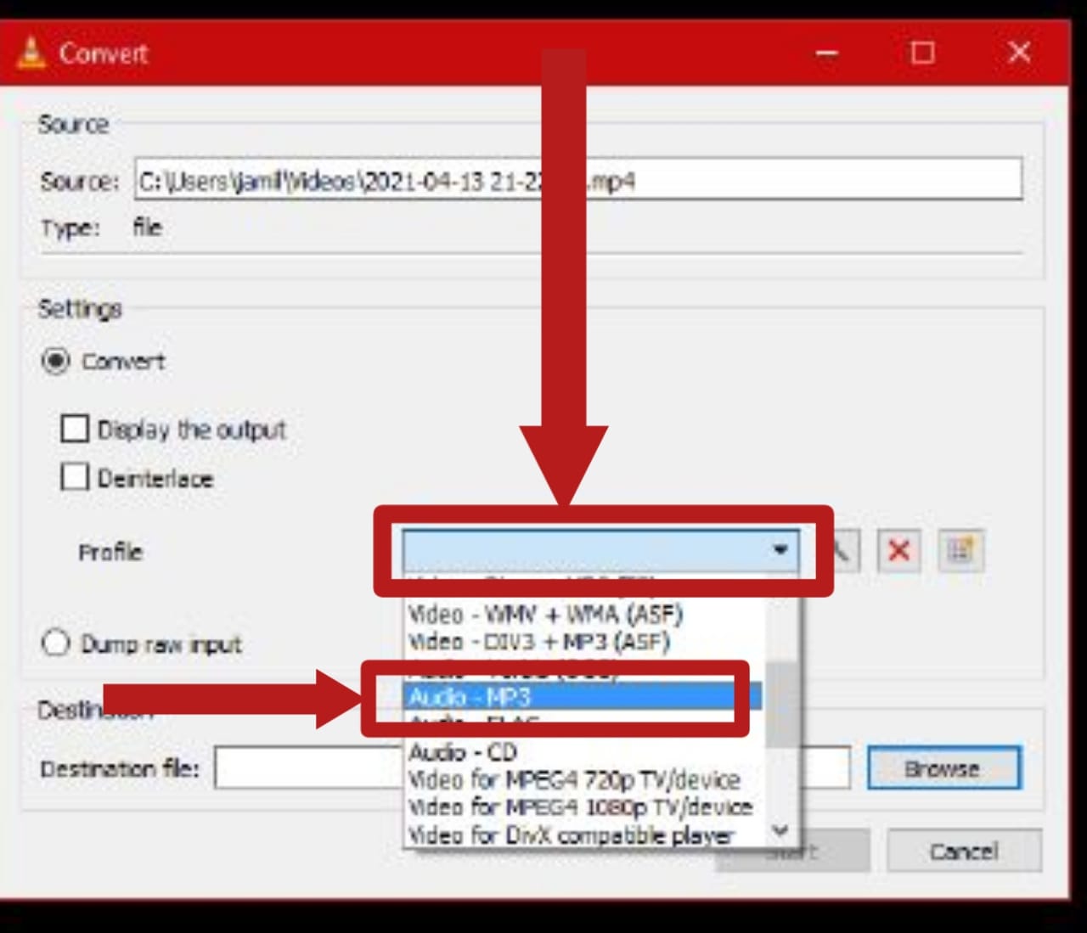
Task: Click the Destination file input field
Action: tap(532, 768)
